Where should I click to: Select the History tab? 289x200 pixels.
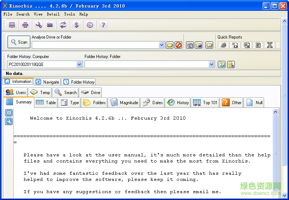point(177,103)
